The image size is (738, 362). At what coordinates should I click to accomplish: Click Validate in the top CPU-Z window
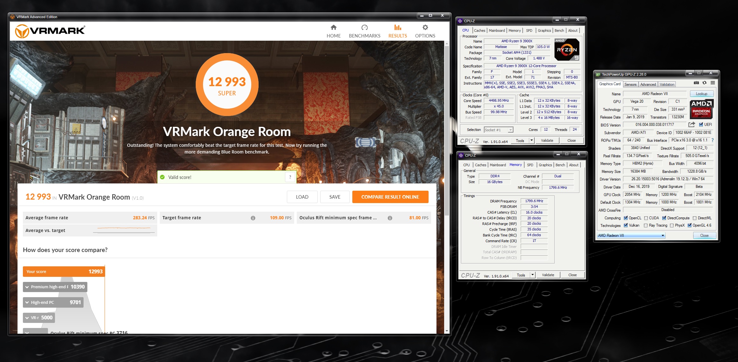547,140
